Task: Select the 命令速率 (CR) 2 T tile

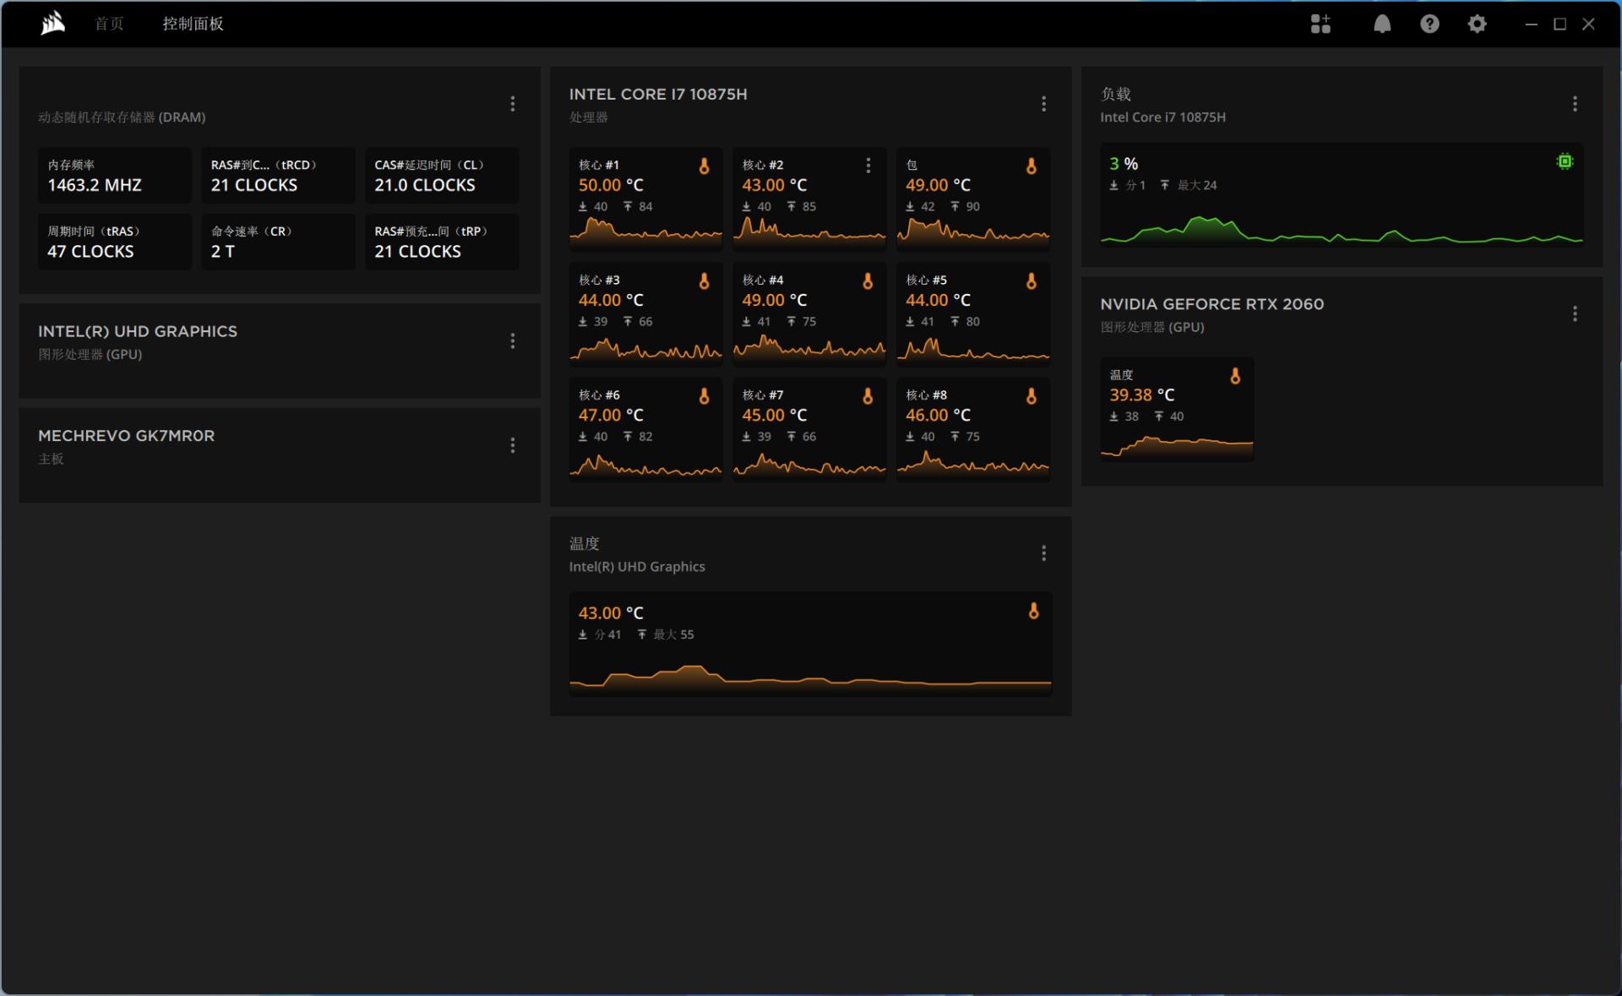Action: [278, 242]
